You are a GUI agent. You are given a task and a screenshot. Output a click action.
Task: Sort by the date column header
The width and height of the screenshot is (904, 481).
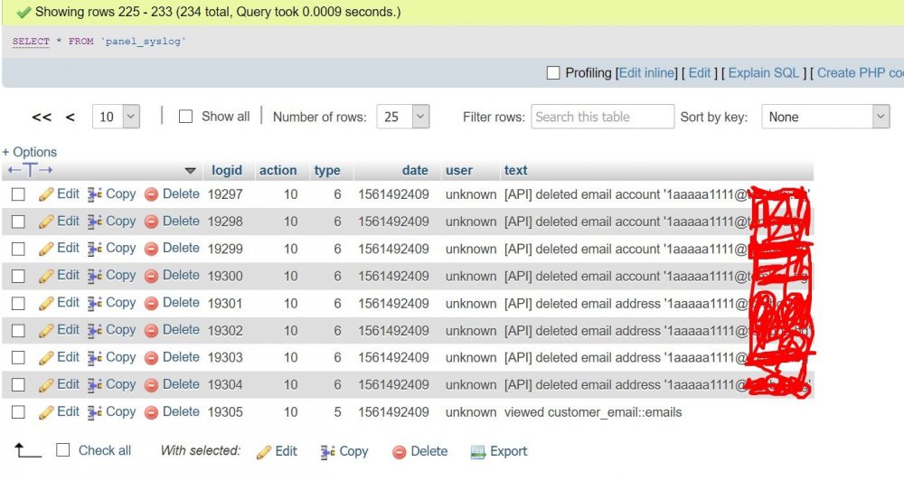(x=415, y=170)
